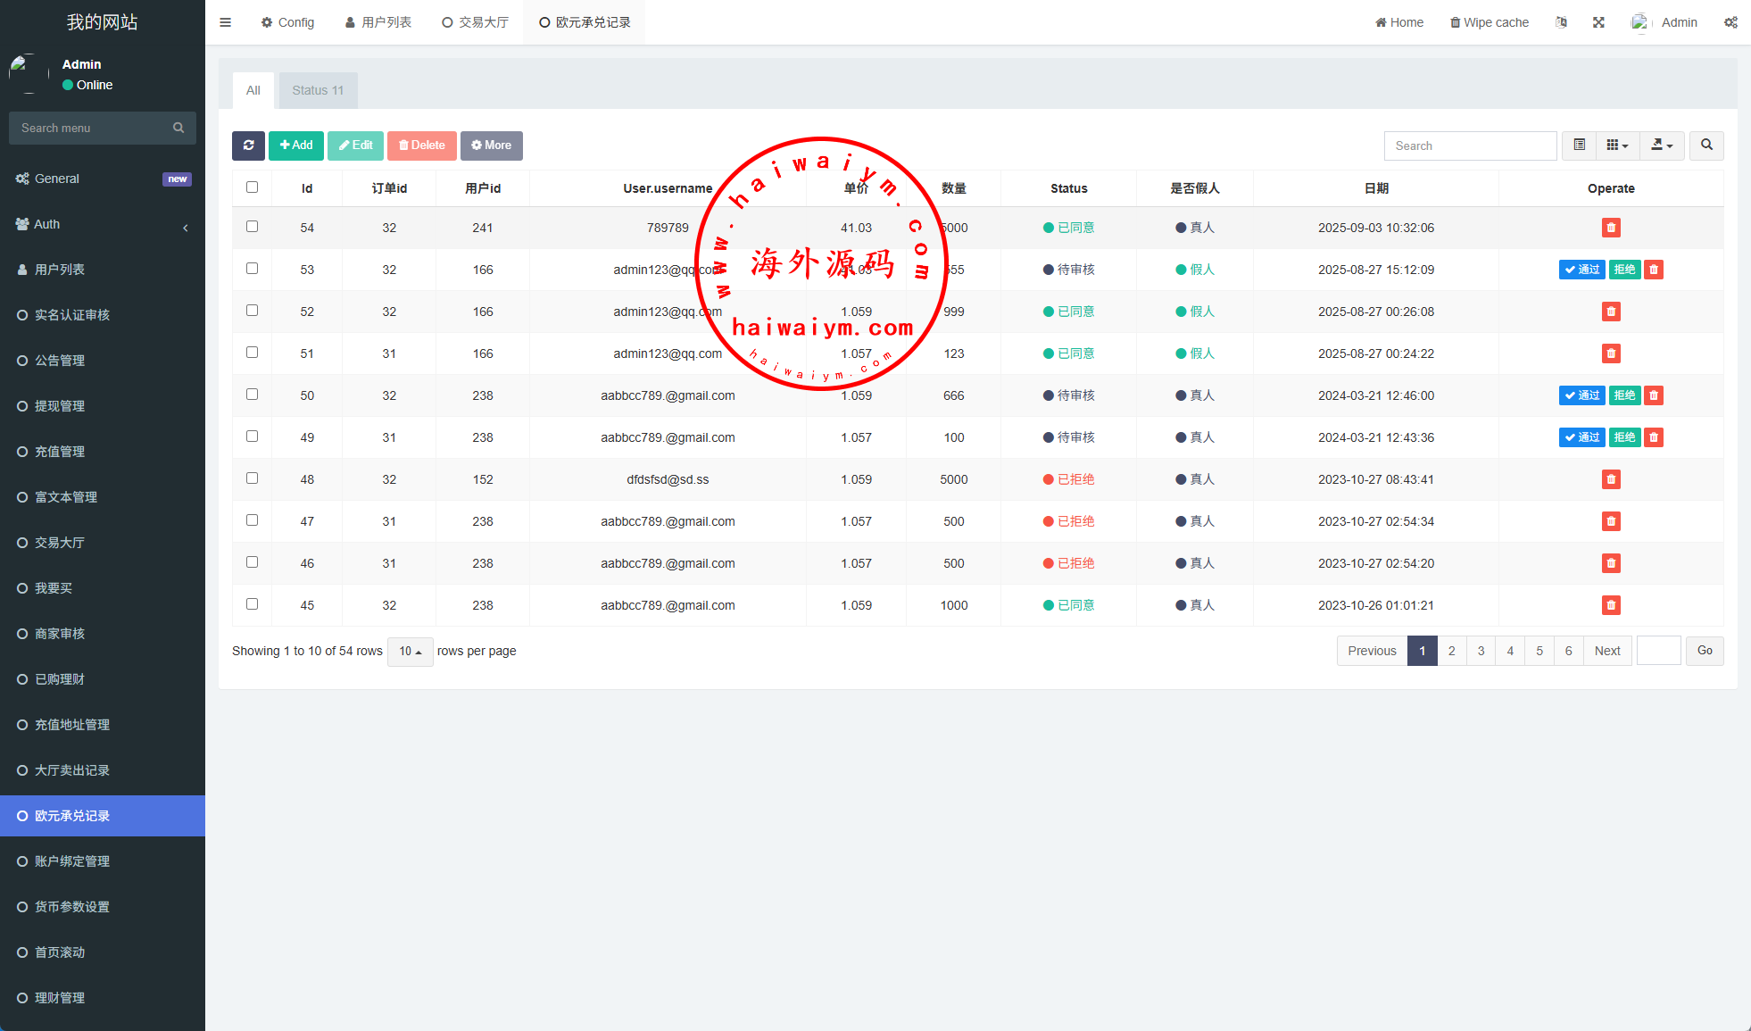1751x1031 pixels.
Task: Click the red trash icon for row 54
Action: (1611, 228)
